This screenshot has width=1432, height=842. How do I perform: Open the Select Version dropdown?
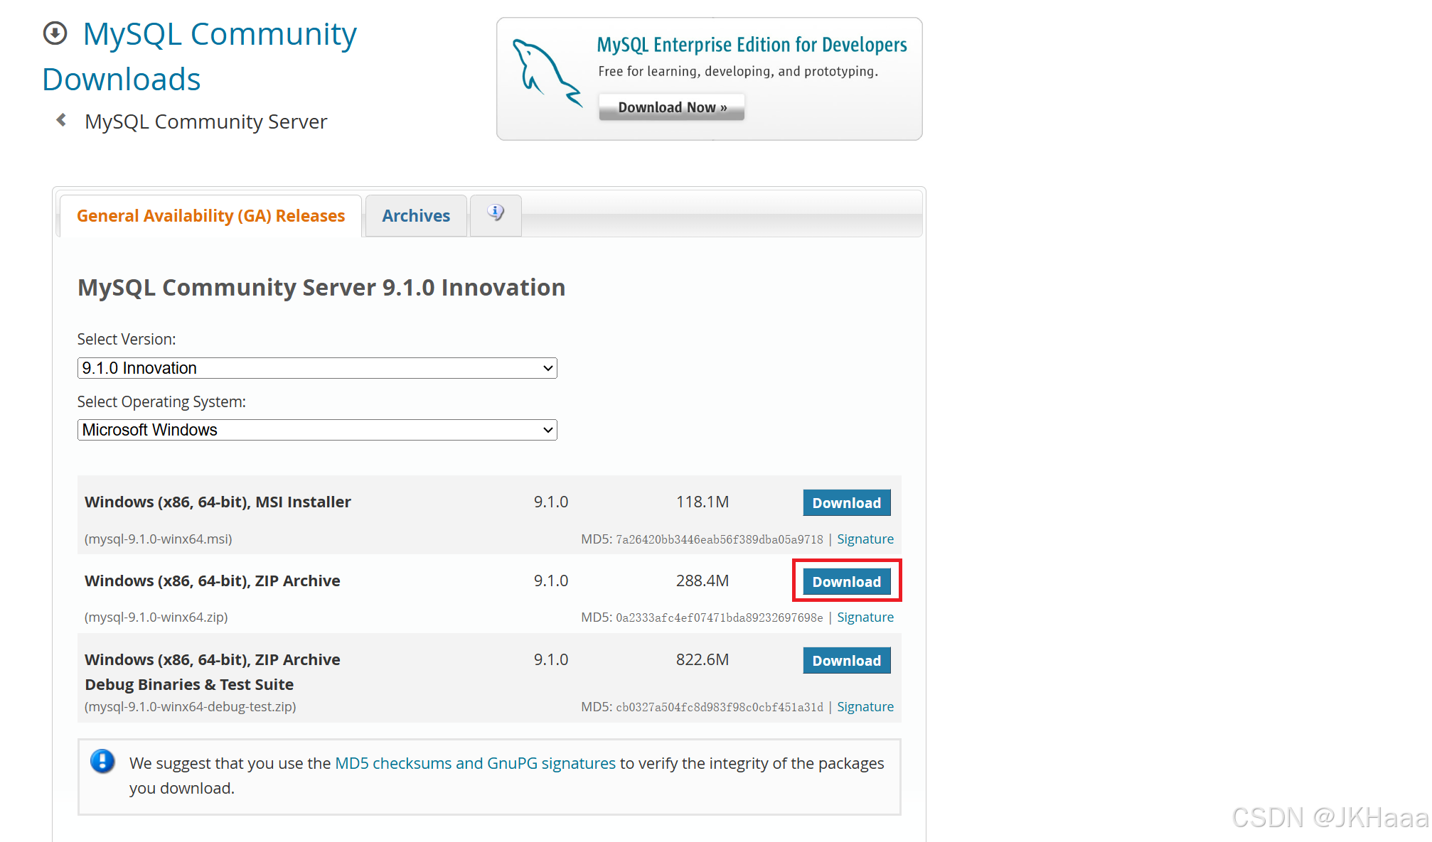317,368
